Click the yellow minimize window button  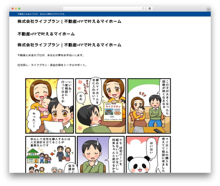16,8
